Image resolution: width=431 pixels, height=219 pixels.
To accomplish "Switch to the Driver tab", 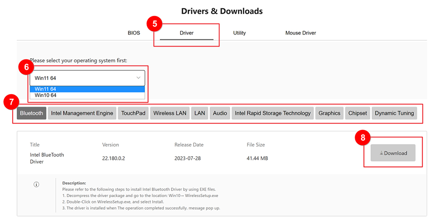I will 187,33.
